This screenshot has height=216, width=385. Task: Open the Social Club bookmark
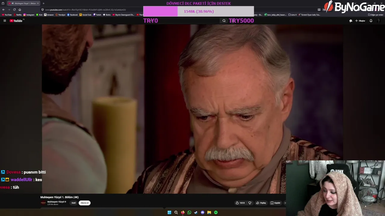pos(85,15)
